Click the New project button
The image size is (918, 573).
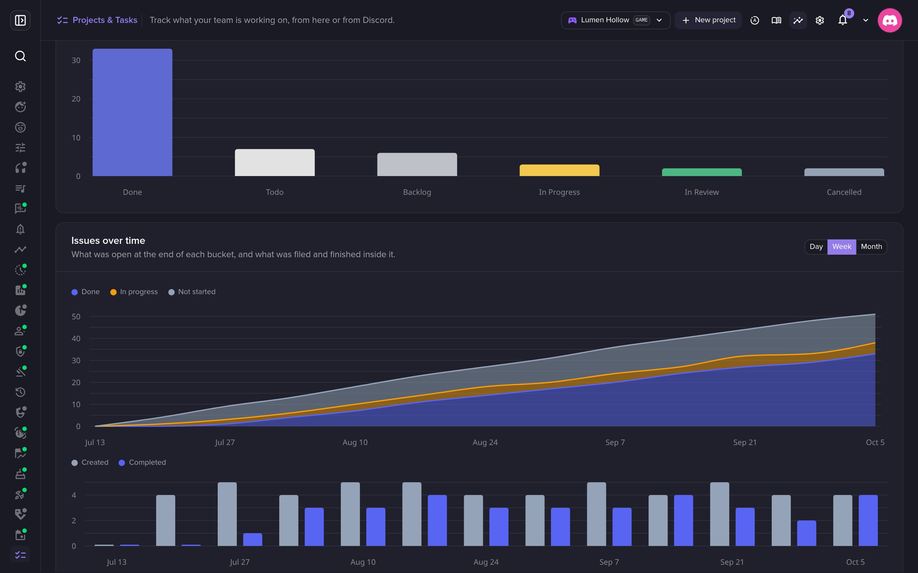[708, 20]
